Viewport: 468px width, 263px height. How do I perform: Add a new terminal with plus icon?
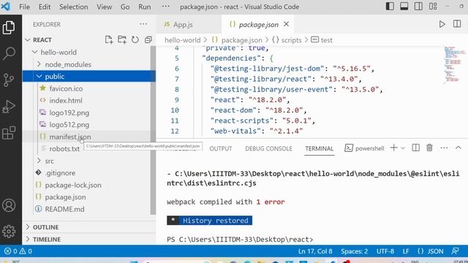(393, 148)
